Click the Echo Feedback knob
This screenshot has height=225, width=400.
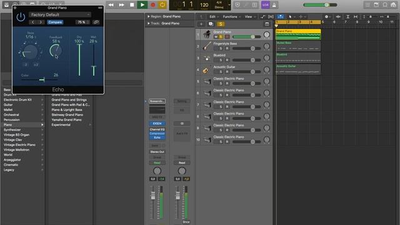[x=56, y=51]
